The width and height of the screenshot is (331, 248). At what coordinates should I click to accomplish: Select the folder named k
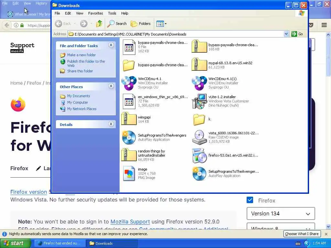[199, 119]
